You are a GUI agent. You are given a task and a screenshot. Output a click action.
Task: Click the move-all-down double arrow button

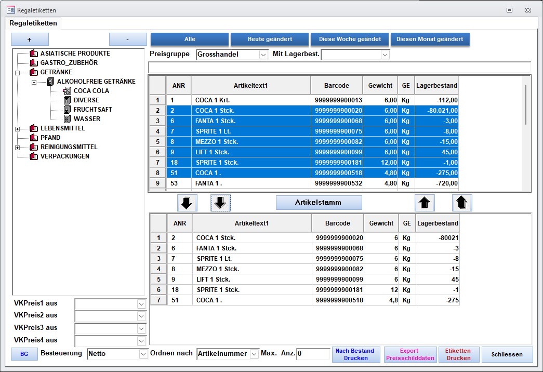click(187, 203)
